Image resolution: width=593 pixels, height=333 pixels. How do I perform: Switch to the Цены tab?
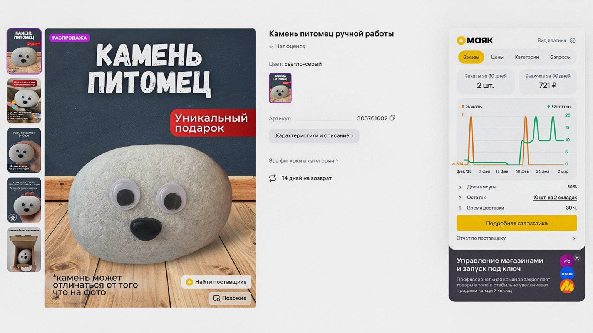(x=497, y=57)
